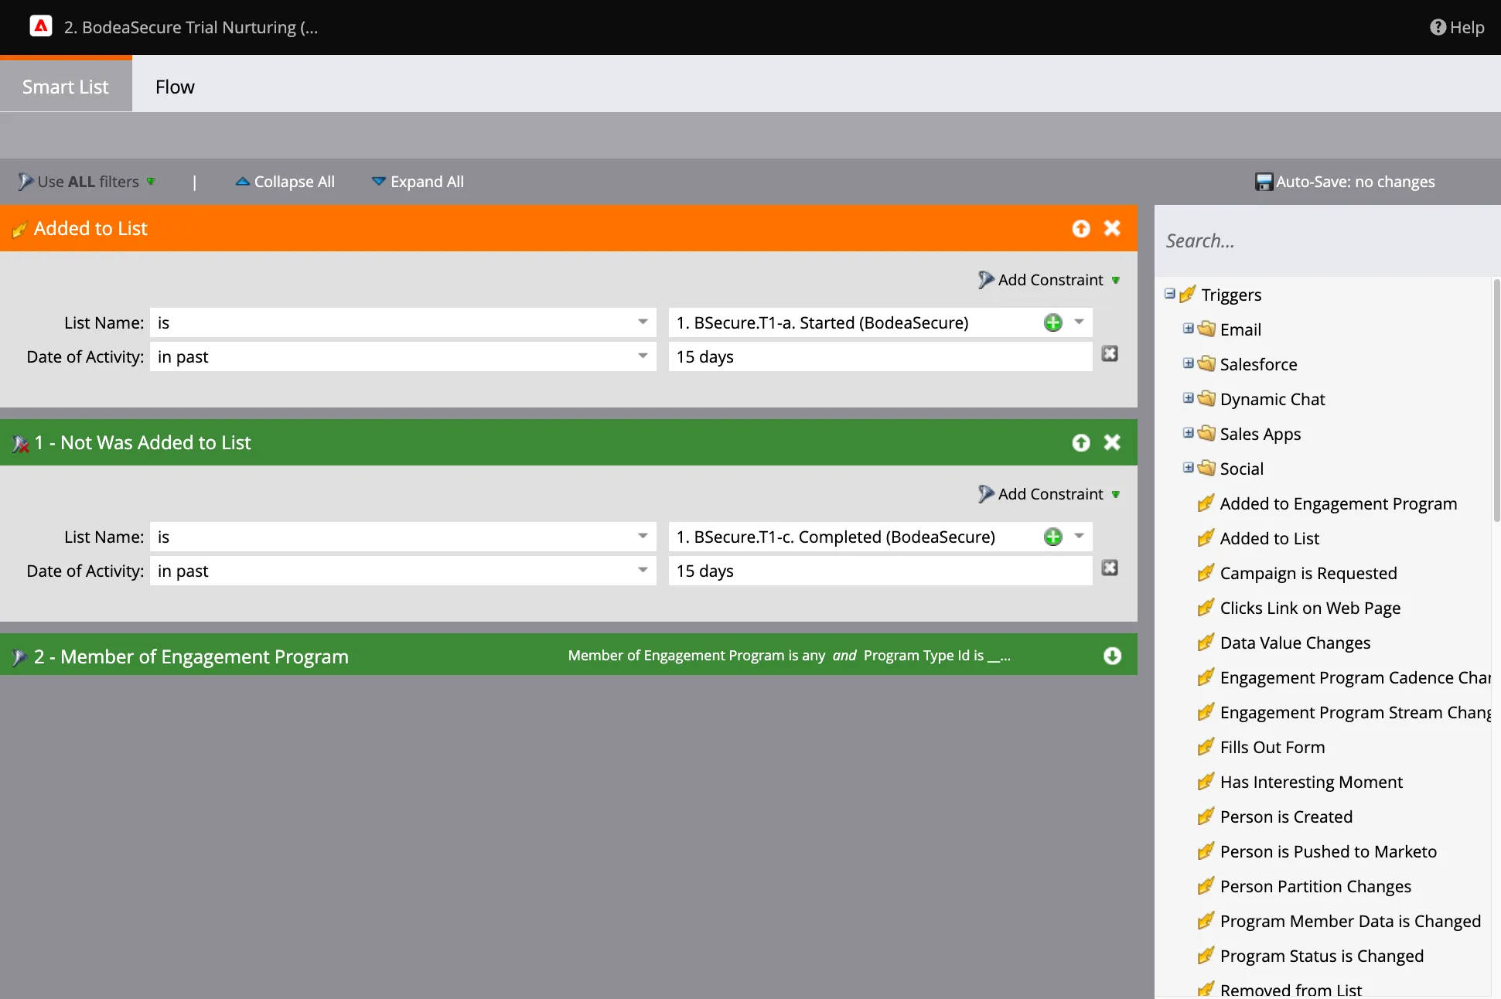Delete the Not Was Added to List filter

coord(1112,442)
